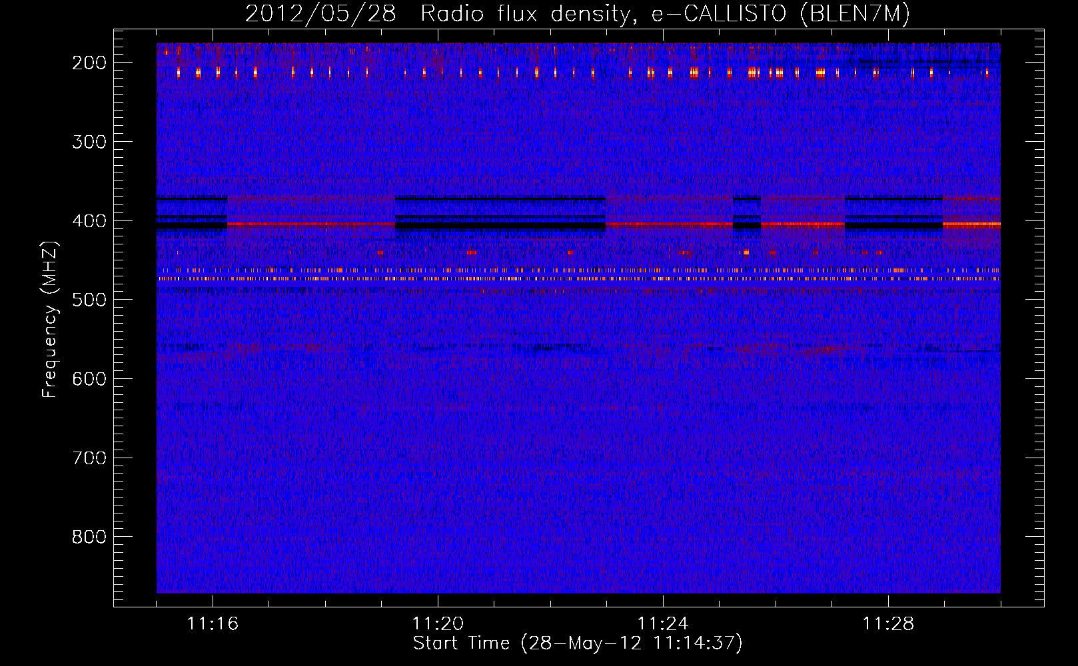Click the "Start Time (28-May-12 11:14:37)" axis label

tap(578, 643)
